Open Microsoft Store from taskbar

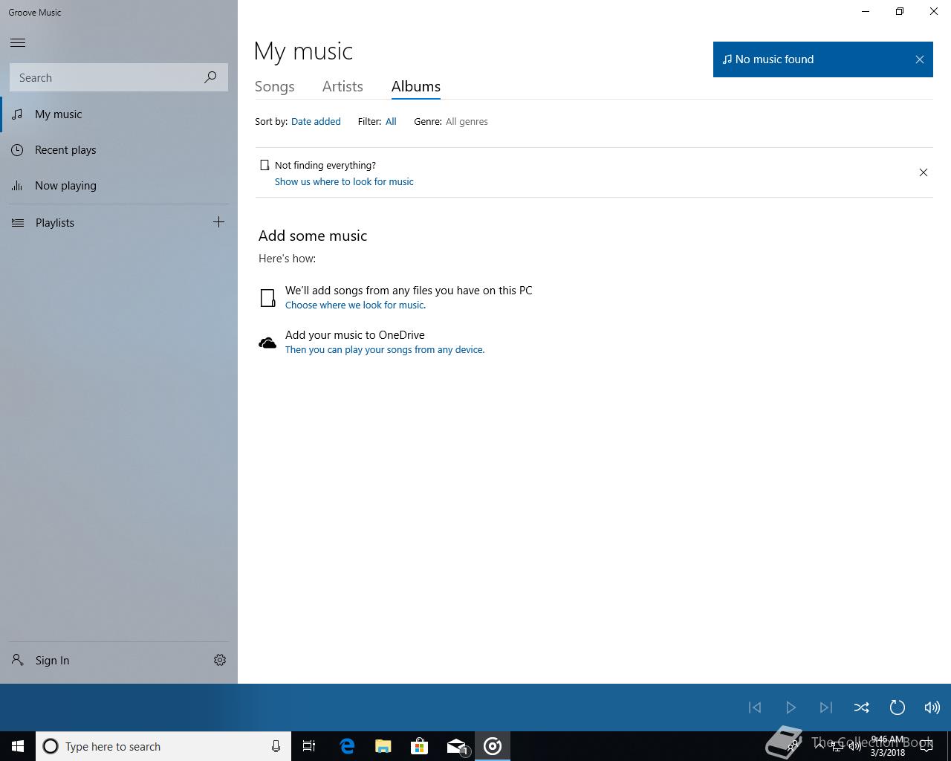pos(420,746)
